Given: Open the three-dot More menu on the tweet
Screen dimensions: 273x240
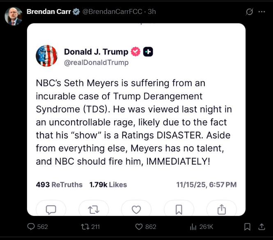Looking at the screenshot, I should (x=262, y=12).
